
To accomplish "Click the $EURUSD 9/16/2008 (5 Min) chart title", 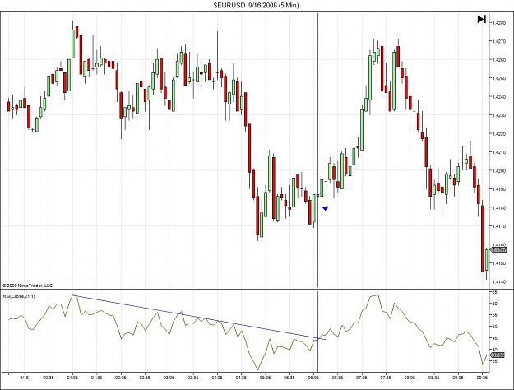I will coord(256,5).
